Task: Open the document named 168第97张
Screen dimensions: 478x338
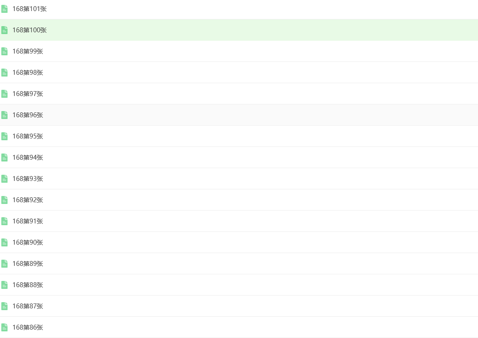Action: point(28,94)
